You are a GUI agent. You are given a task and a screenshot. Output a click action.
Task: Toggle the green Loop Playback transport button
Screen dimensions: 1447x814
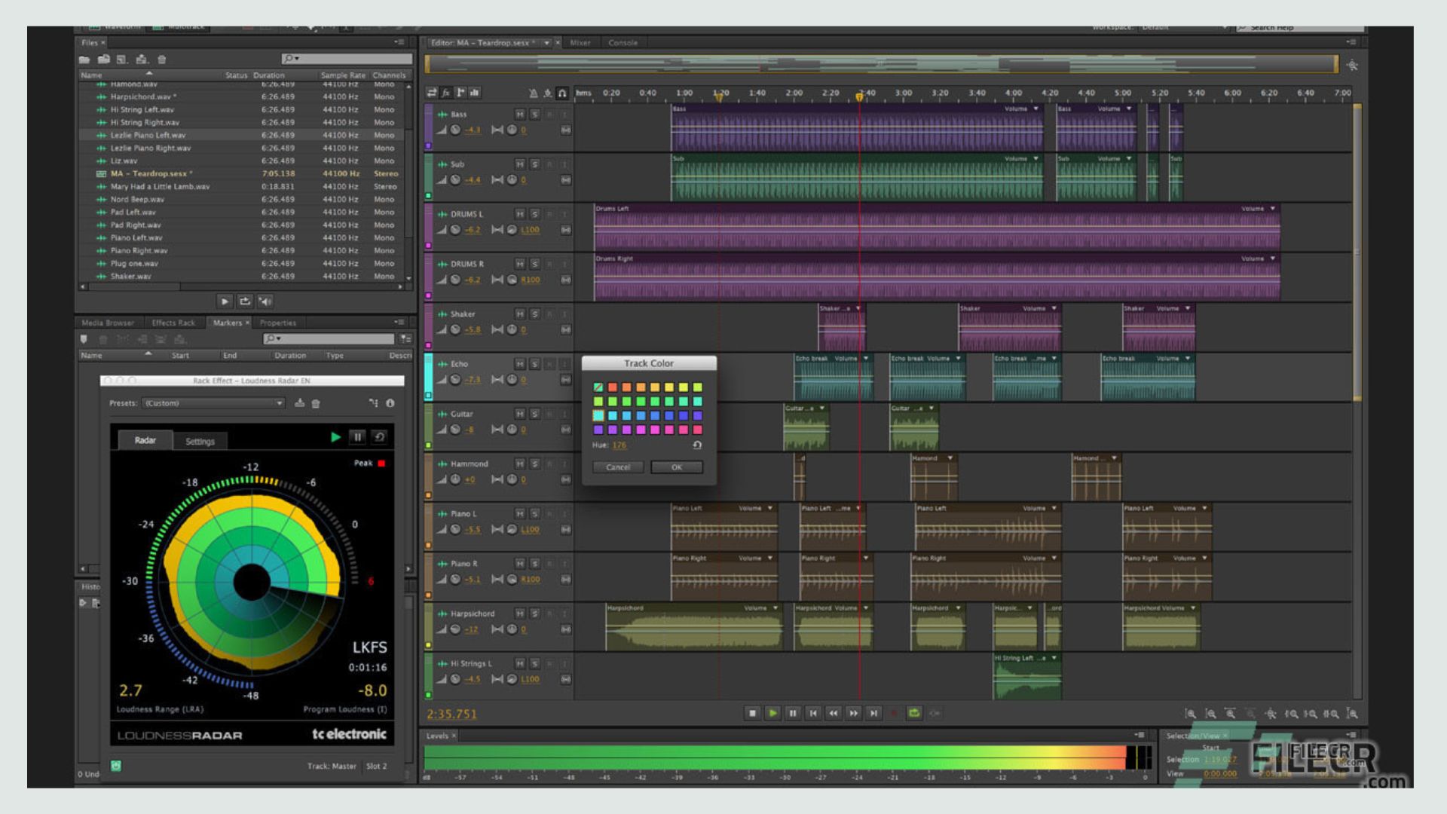(x=914, y=713)
